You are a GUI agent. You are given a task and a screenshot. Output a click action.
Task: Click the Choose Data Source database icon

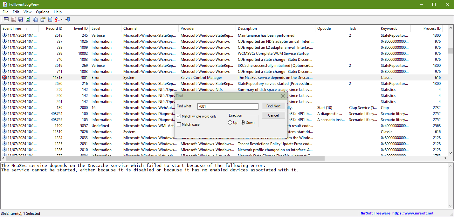click(x=13, y=19)
